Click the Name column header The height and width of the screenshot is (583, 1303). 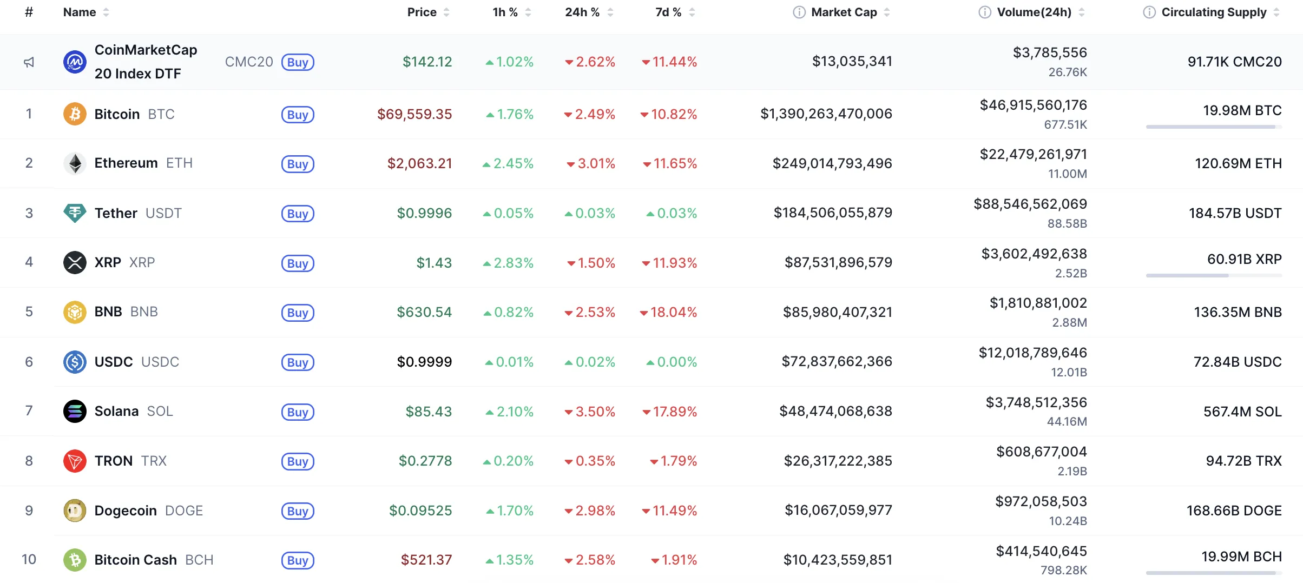tap(78, 12)
